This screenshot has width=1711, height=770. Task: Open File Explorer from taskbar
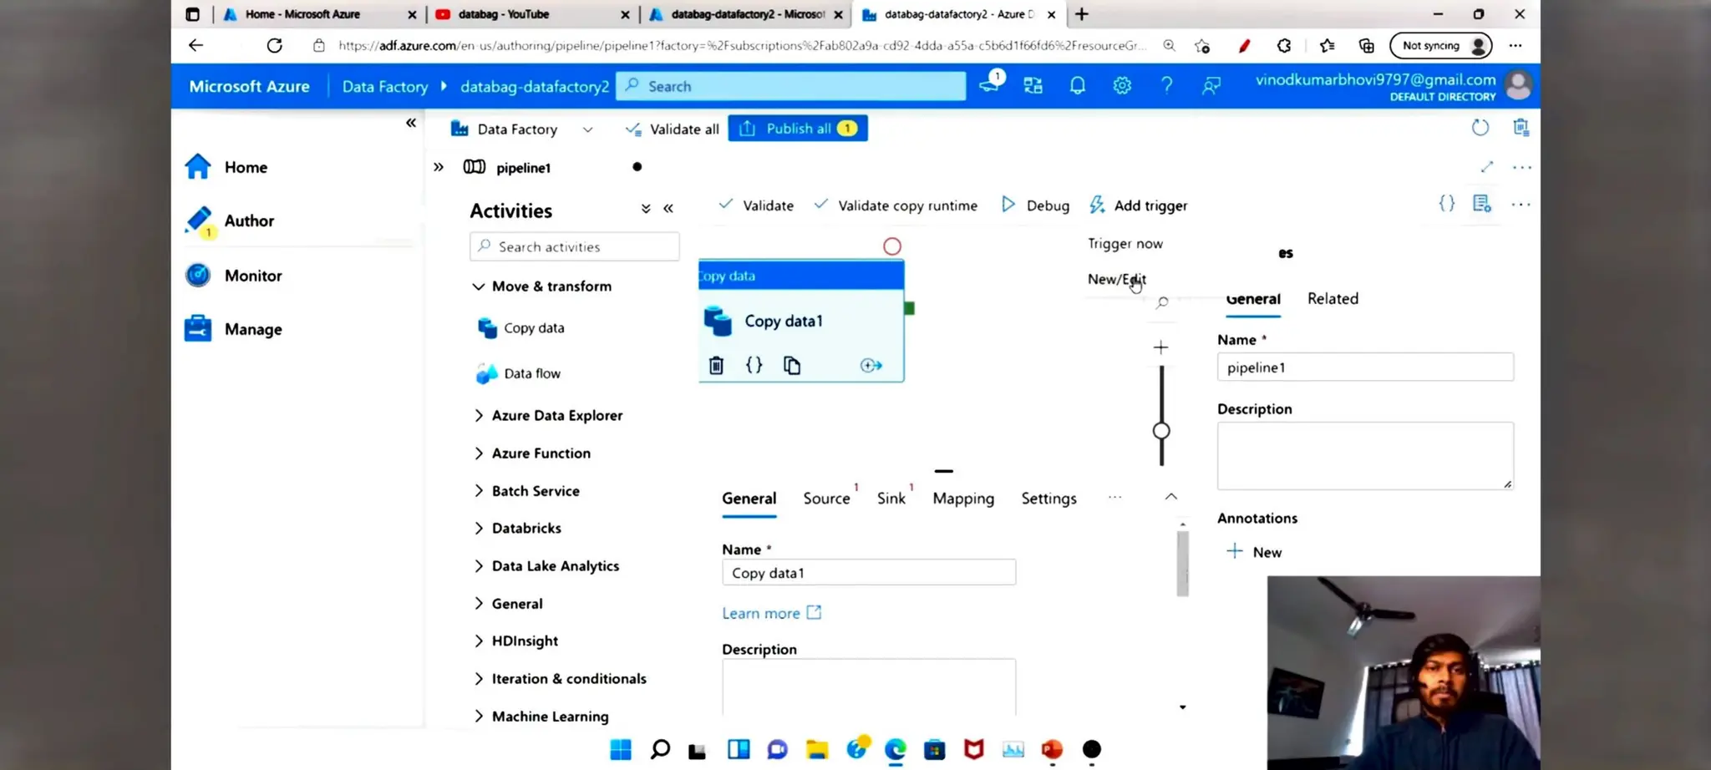point(816,749)
